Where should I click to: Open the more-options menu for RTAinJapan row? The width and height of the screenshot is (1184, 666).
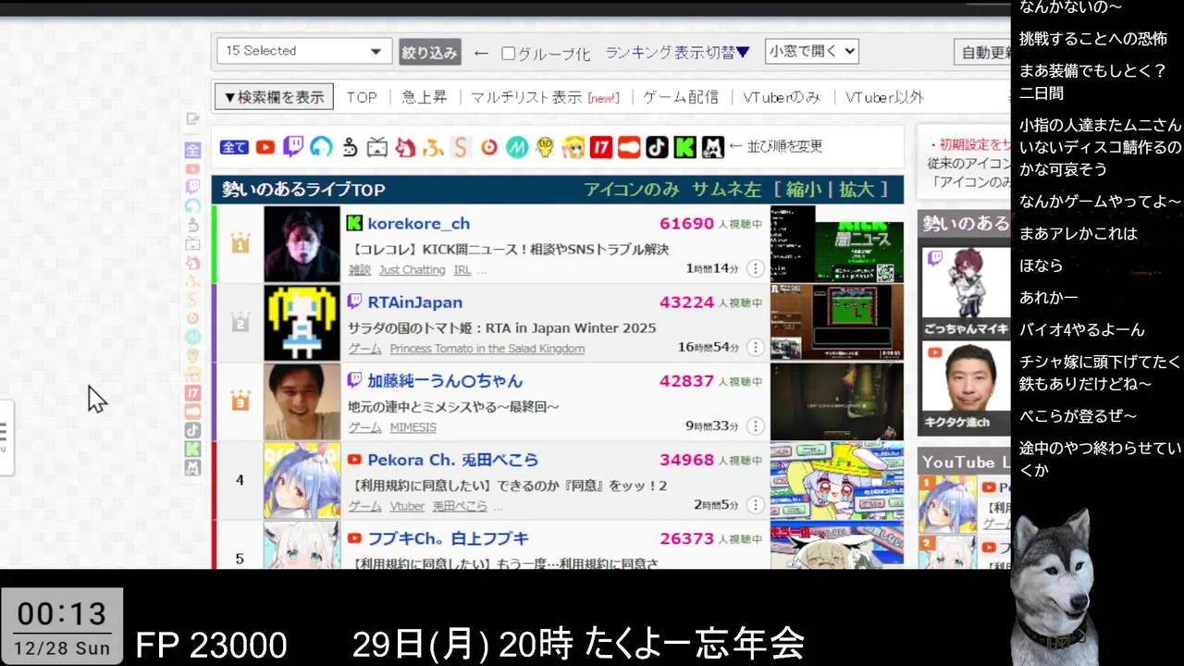click(756, 347)
